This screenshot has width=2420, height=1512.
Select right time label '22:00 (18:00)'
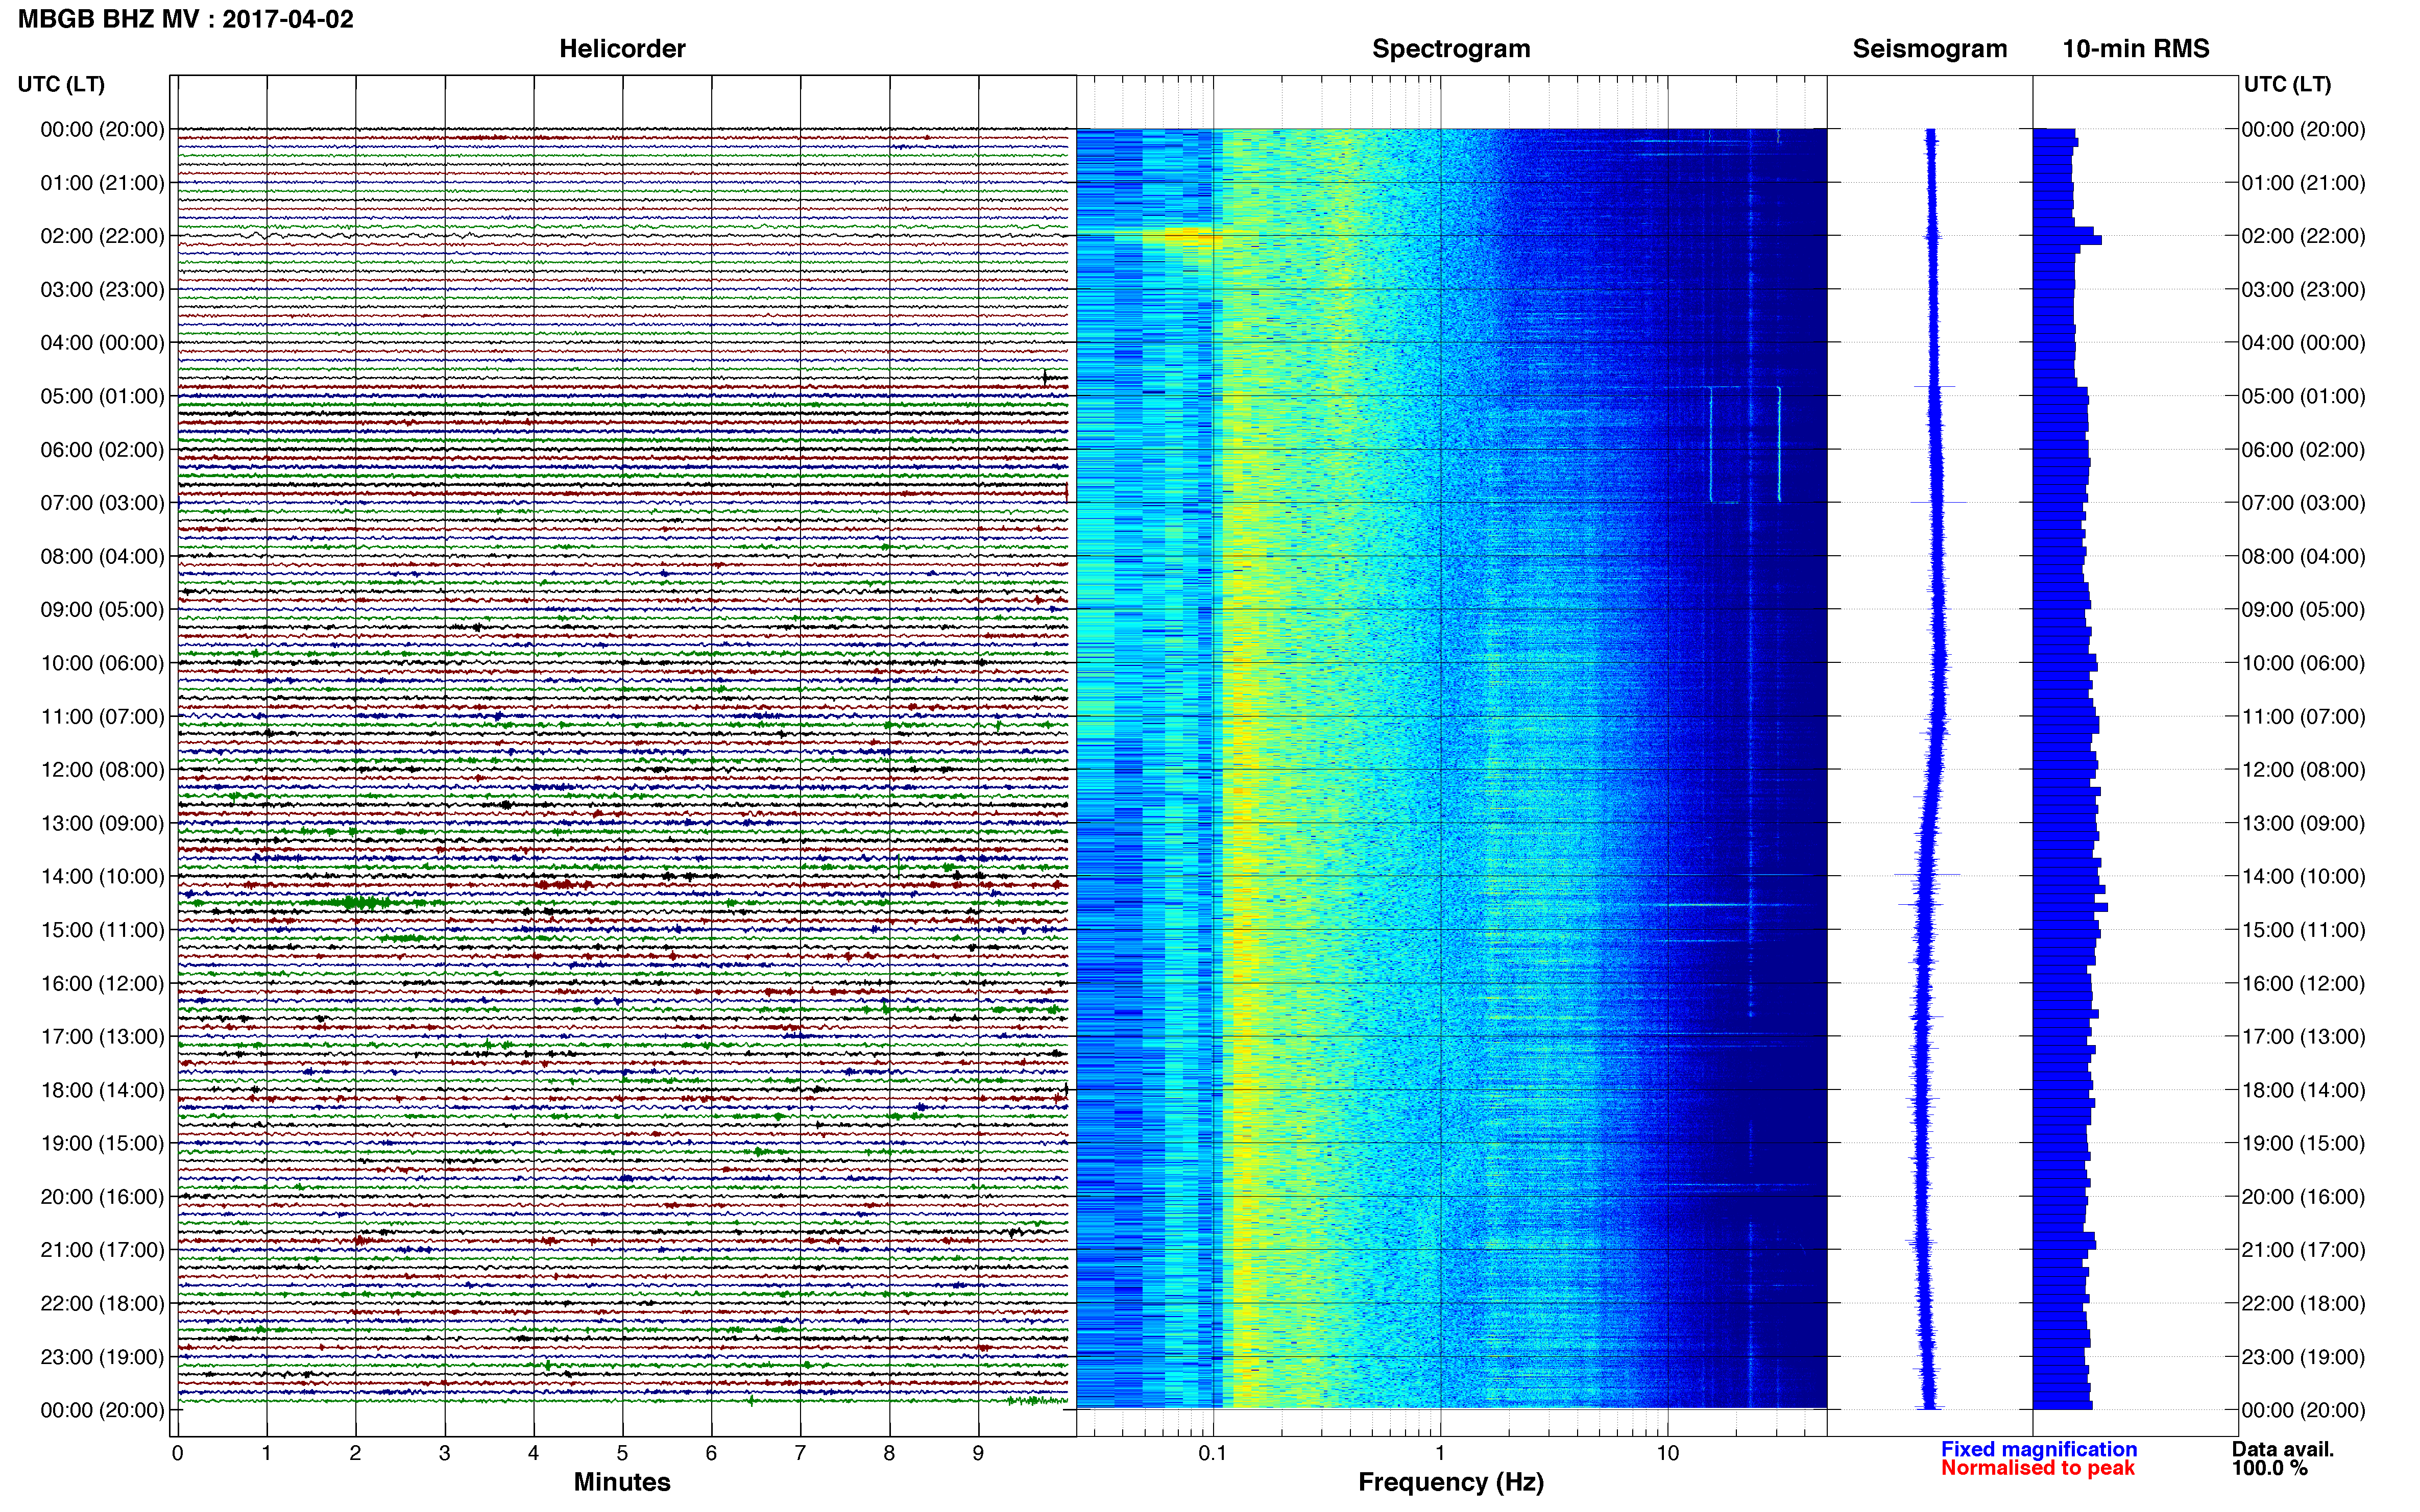[2303, 1304]
